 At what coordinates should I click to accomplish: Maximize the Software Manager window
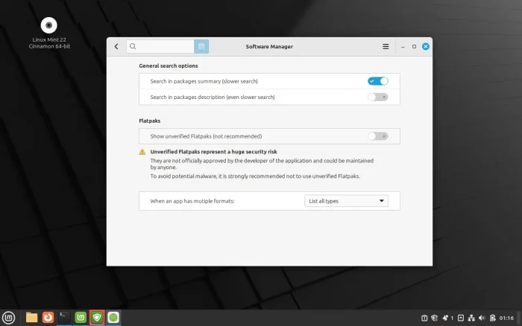(414, 46)
